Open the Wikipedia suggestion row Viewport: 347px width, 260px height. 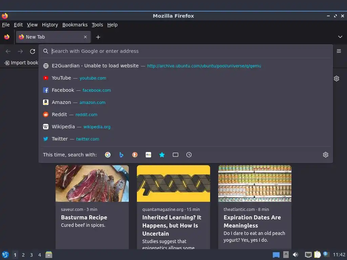pos(185,127)
